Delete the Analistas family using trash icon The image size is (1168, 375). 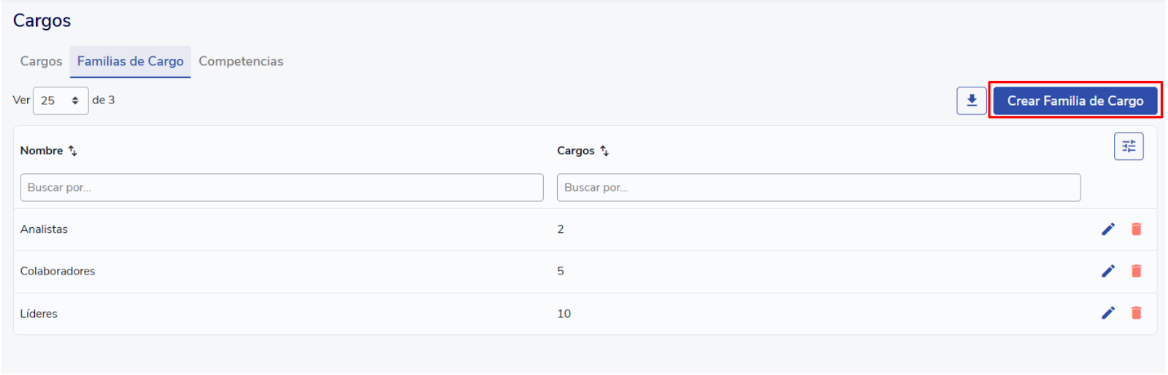pos(1137,229)
